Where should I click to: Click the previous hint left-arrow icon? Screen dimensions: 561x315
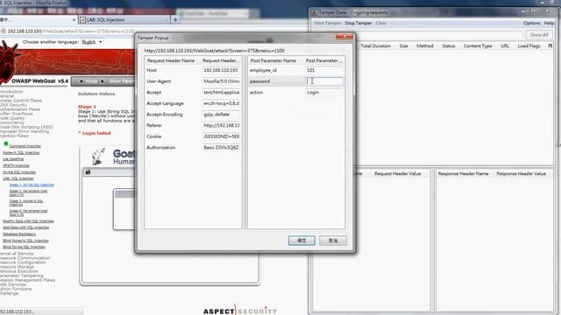(81, 81)
